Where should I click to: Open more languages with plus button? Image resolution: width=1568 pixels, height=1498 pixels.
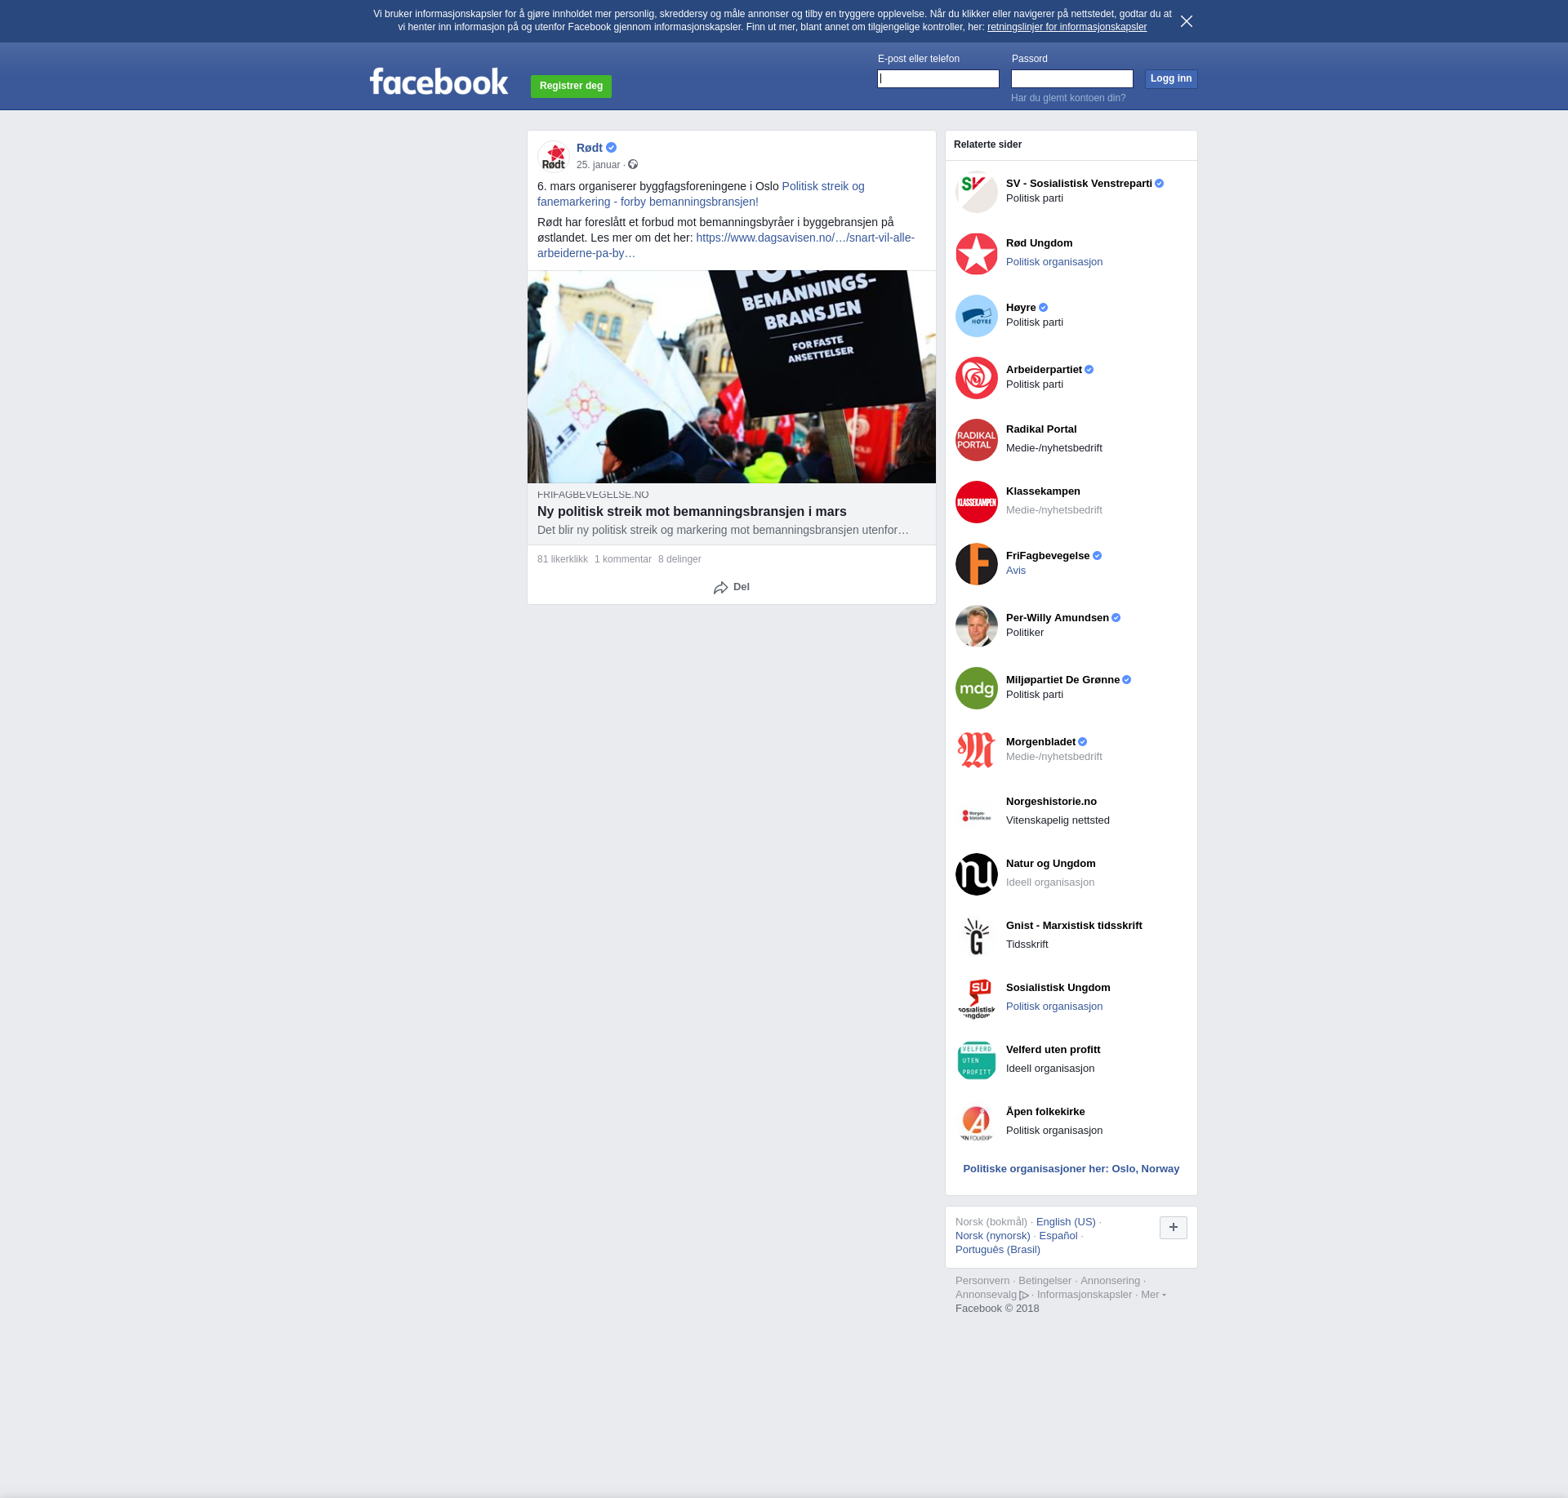[1174, 1227]
